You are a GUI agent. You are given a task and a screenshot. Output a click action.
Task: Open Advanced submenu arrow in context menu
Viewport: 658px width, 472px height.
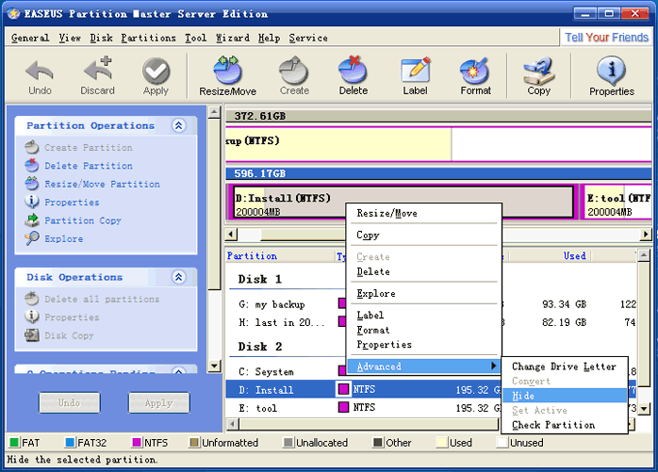click(494, 366)
